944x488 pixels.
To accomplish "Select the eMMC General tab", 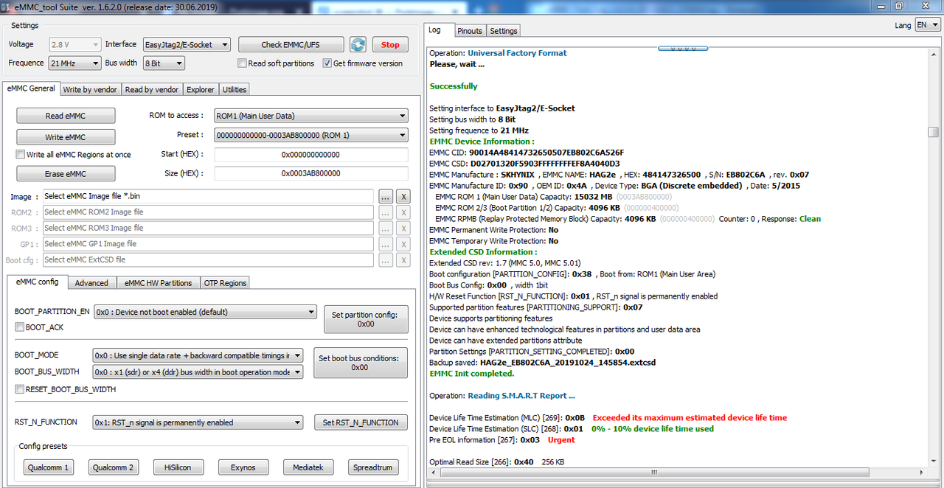I will pos(31,88).
